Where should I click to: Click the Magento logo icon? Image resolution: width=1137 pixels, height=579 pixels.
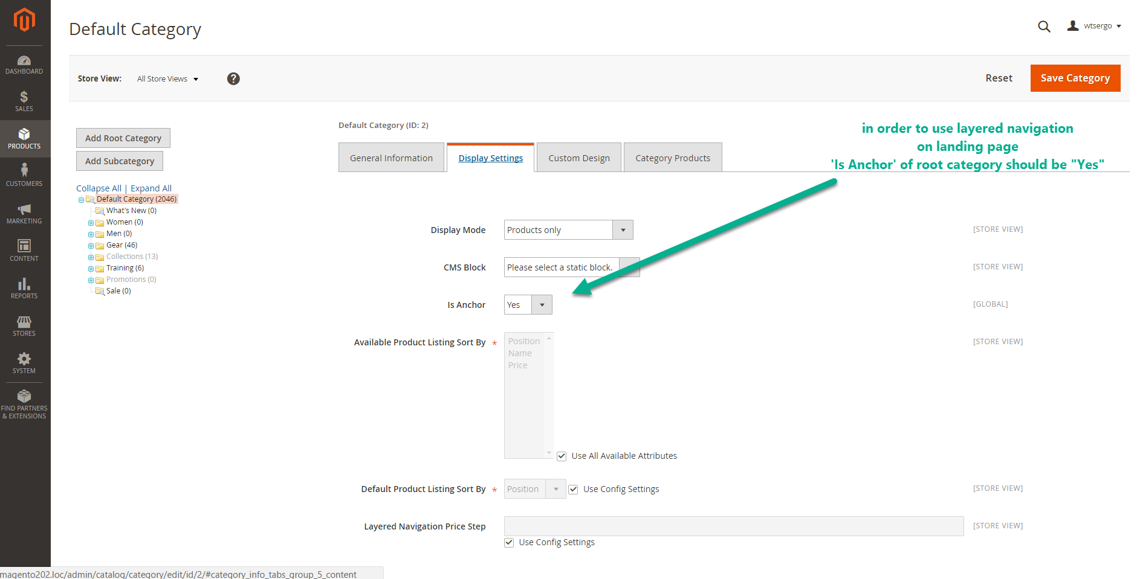24,20
